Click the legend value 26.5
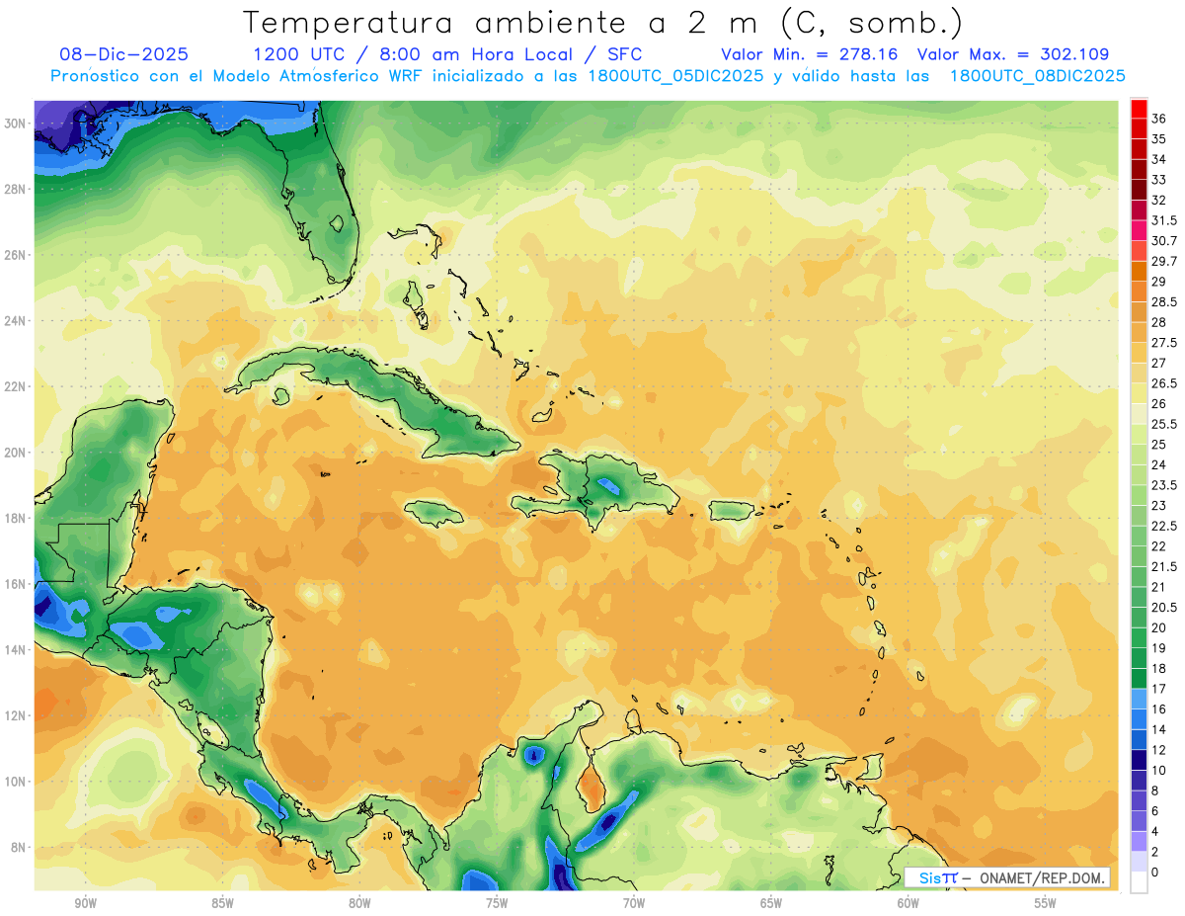Viewport: 1185px width, 916px height. tap(1164, 383)
